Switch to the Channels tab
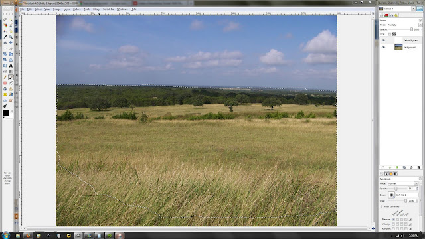Image resolution: width=425 pixels, height=239 pixels. click(386, 15)
